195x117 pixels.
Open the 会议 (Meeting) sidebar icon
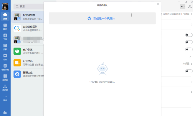pyautogui.click(x=5, y=57)
